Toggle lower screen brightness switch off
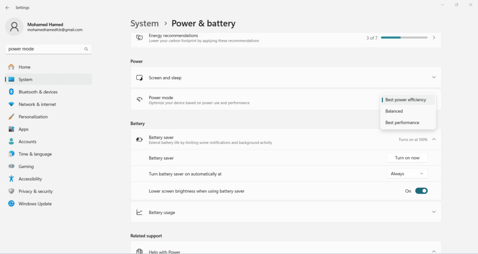This screenshot has width=478, height=254. pos(421,191)
